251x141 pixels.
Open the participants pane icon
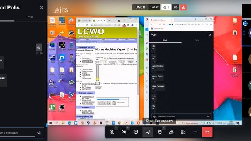pyautogui.click(x=171, y=132)
